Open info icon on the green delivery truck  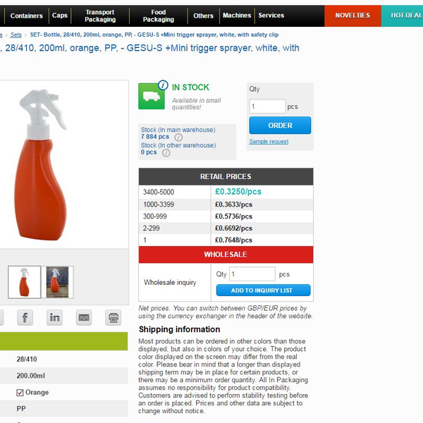(x=163, y=85)
